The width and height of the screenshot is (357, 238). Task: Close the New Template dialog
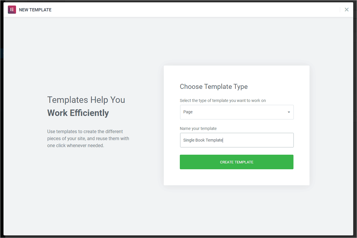point(347,10)
